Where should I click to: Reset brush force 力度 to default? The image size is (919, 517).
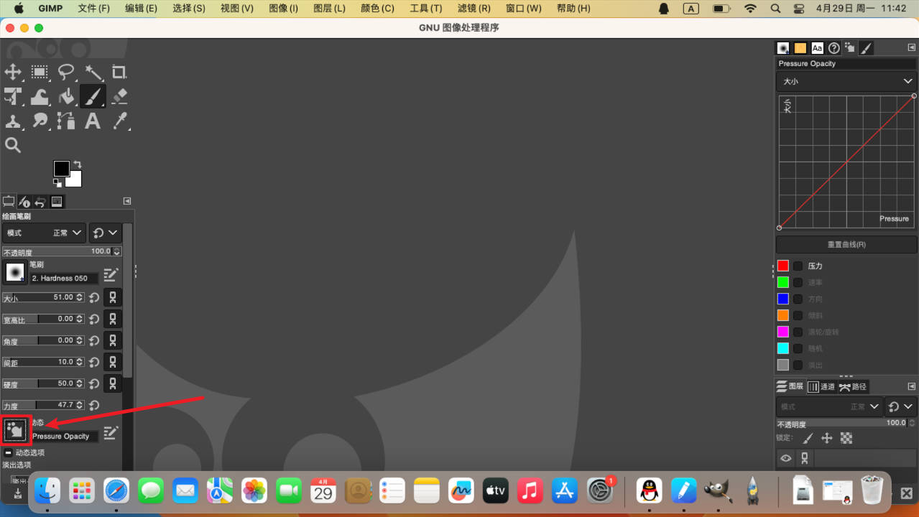(94, 406)
